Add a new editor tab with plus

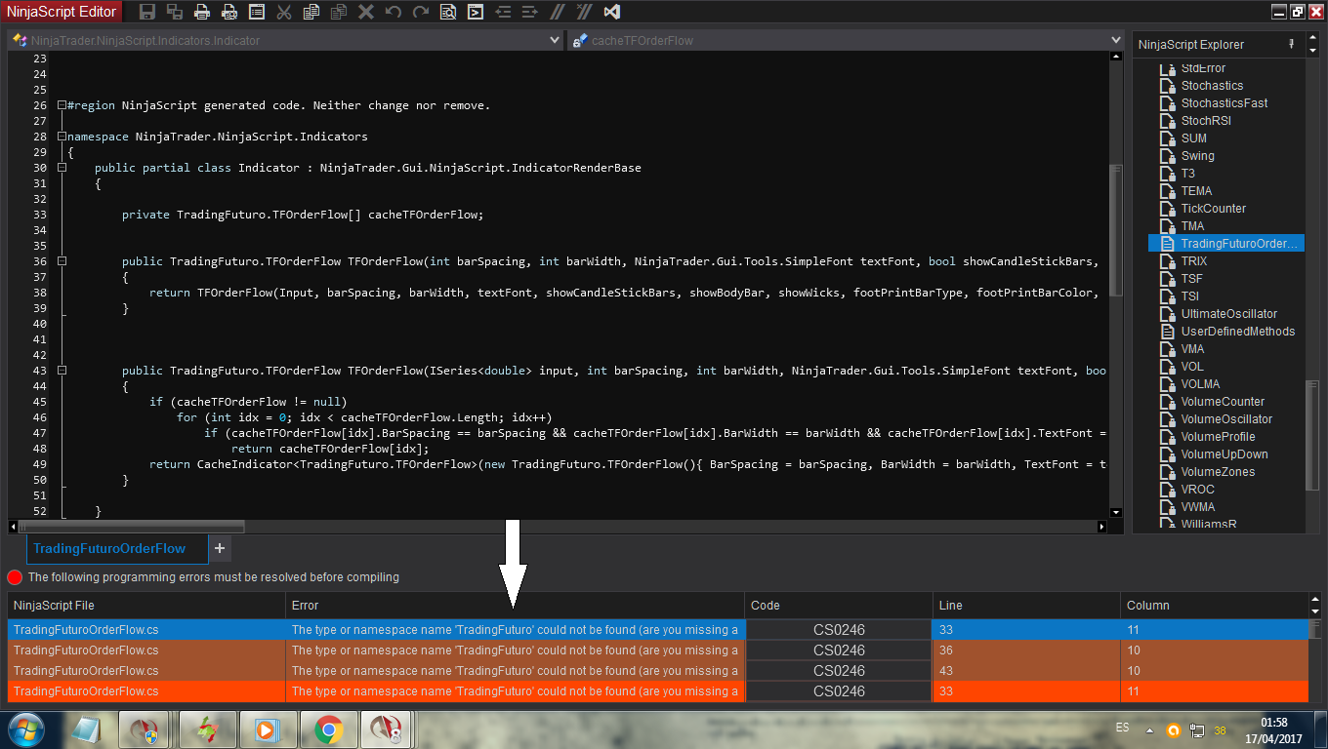pyautogui.click(x=220, y=549)
